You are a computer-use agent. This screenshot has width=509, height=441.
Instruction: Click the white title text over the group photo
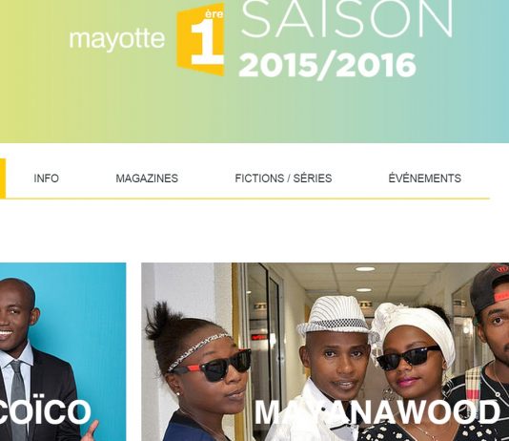pyautogui.click(x=377, y=412)
